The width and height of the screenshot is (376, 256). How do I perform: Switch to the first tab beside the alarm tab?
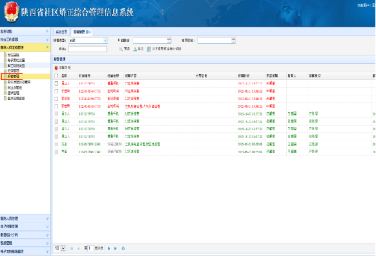[61, 32]
